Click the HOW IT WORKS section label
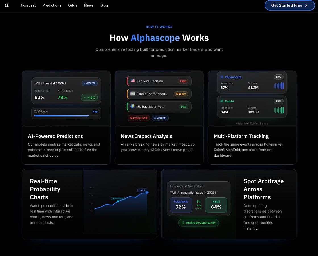The image size is (318, 256). [159, 27]
